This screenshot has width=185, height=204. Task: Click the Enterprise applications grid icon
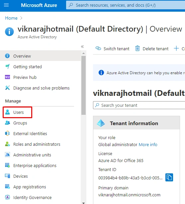(7, 165)
